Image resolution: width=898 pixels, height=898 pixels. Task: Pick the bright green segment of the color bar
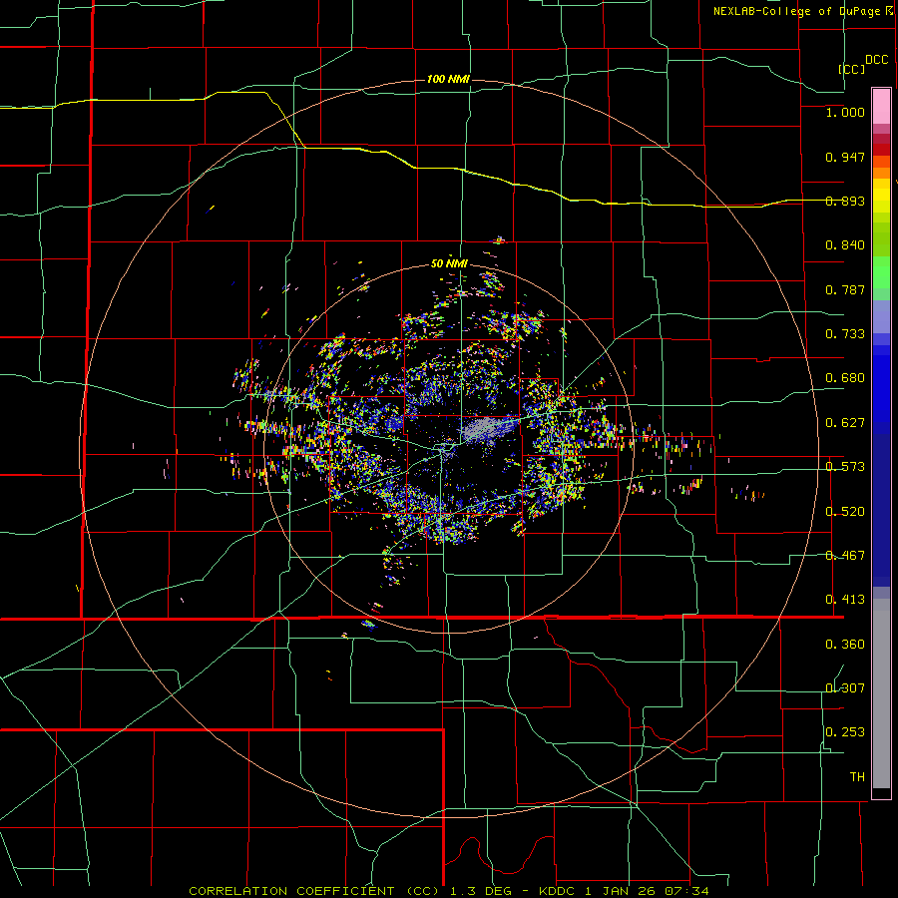(881, 272)
